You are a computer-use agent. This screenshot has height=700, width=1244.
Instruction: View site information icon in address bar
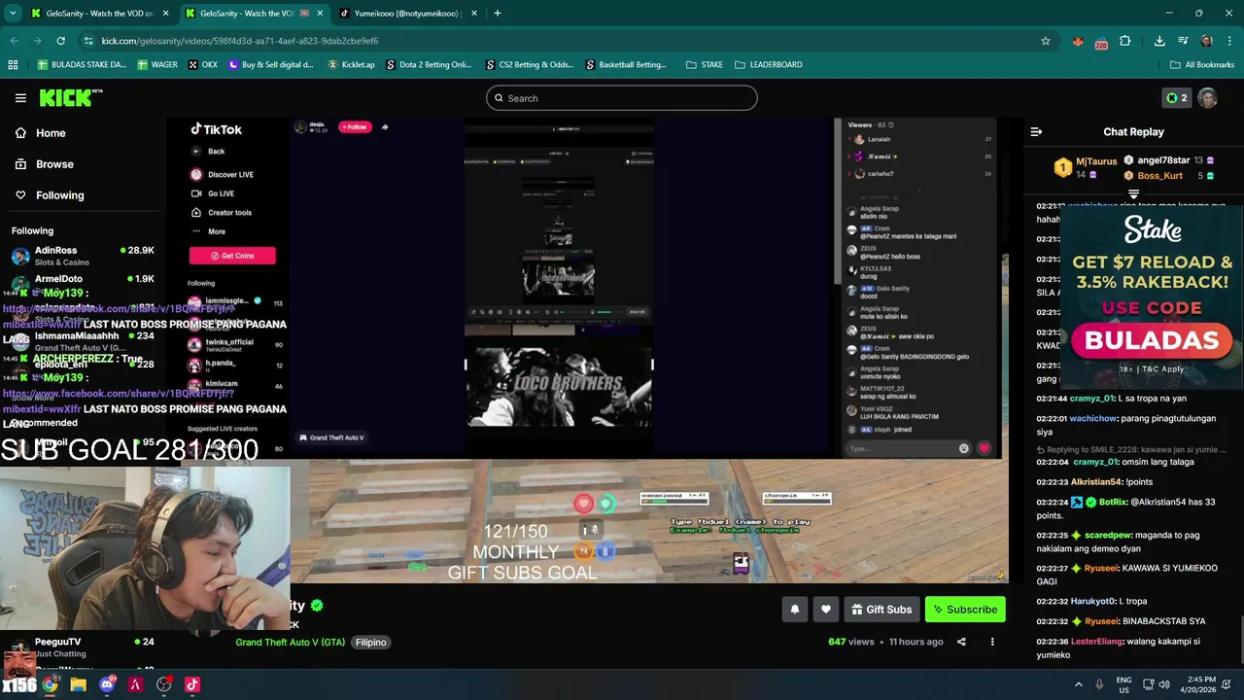tap(88, 41)
